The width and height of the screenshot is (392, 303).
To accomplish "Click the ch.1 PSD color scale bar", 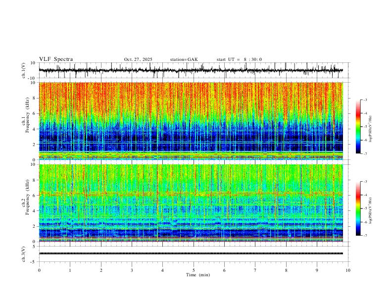I will click(x=358, y=127).
